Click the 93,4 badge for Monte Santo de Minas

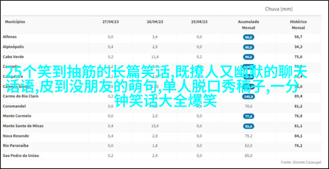click(x=248, y=126)
